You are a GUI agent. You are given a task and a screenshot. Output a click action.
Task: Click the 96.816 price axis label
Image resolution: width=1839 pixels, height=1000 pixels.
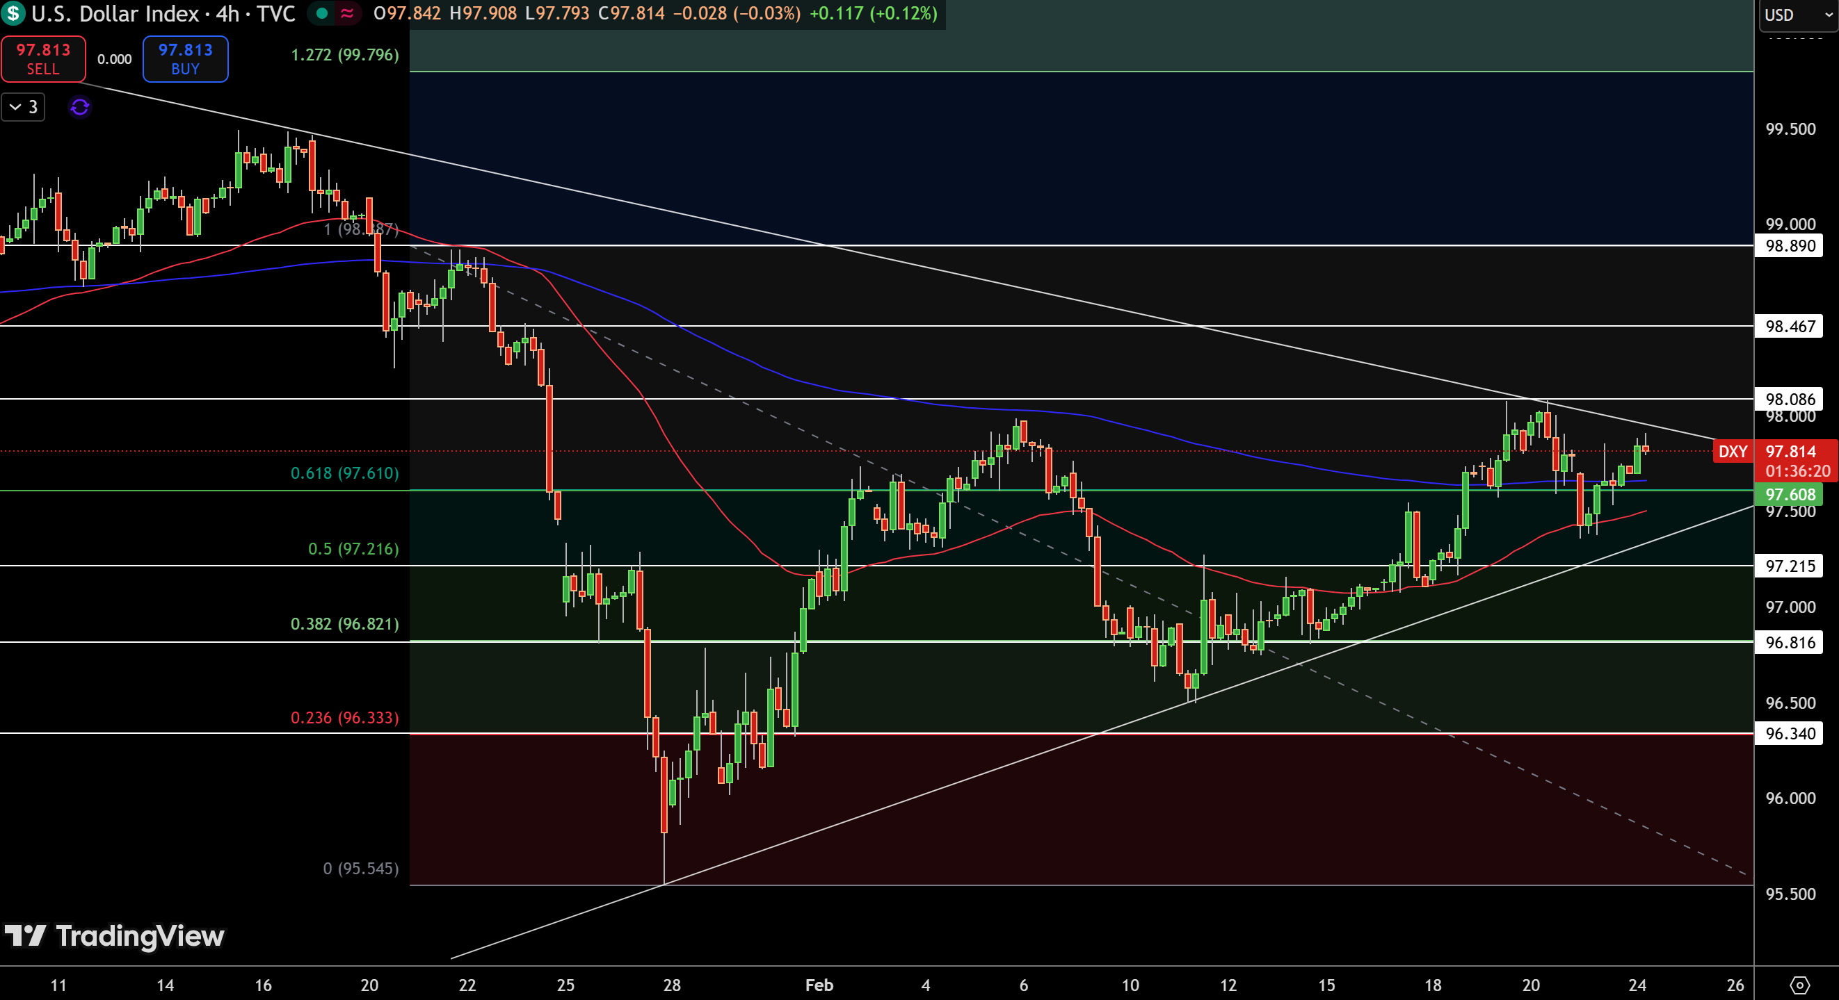click(x=1790, y=643)
